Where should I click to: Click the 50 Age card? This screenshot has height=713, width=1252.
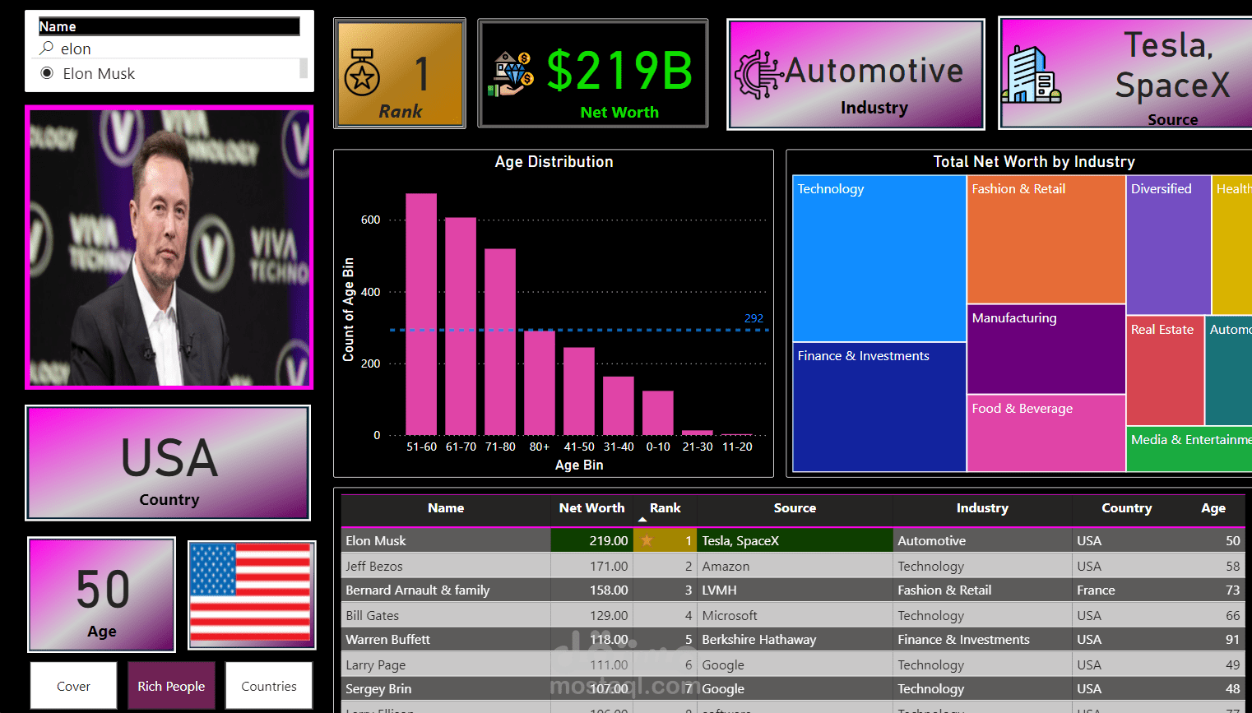pyautogui.click(x=102, y=595)
